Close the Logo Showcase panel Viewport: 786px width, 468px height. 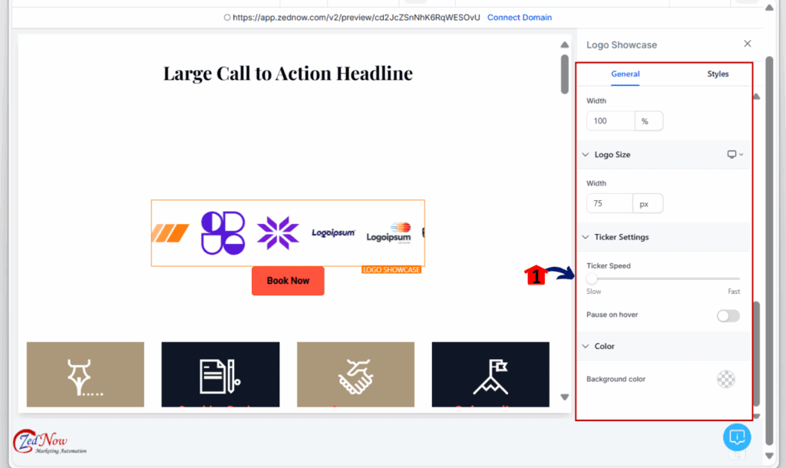tap(748, 44)
